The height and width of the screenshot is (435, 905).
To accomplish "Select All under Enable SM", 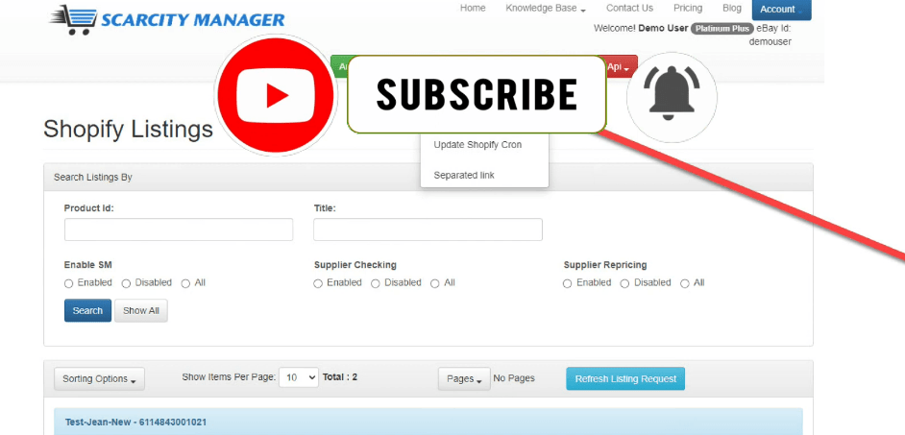I will [x=185, y=283].
